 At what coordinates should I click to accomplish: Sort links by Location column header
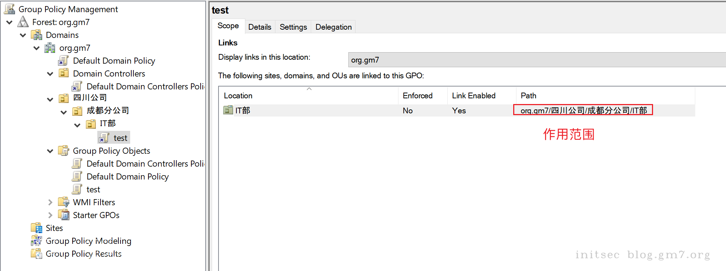click(x=238, y=96)
